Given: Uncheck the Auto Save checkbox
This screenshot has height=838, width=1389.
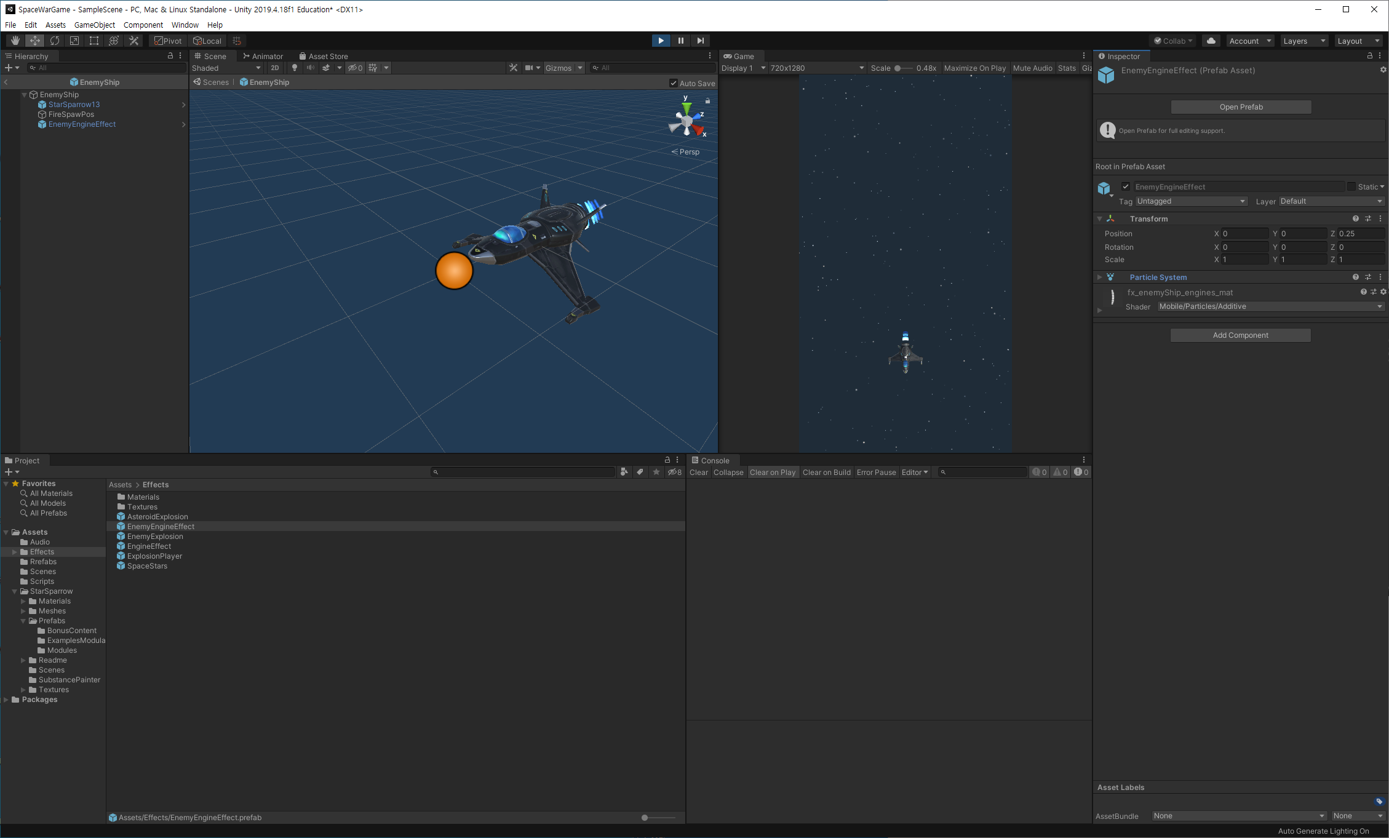Looking at the screenshot, I should click(x=674, y=83).
